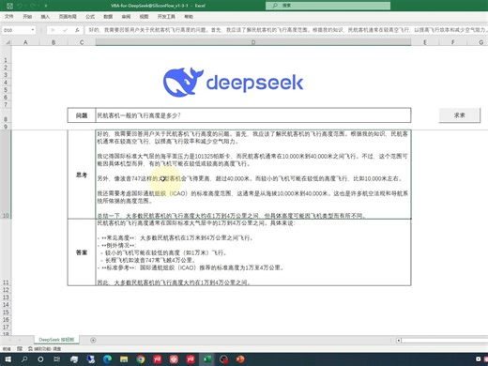Open Microsoft Edge from the taskbar
Viewport: 488px width, 366px height.
pos(107,359)
